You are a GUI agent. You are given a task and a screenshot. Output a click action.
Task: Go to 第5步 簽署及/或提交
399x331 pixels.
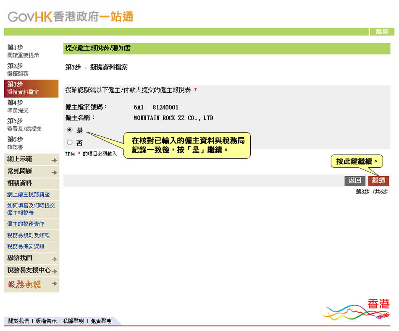(24, 125)
